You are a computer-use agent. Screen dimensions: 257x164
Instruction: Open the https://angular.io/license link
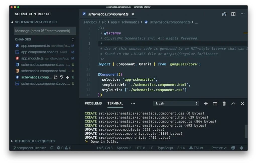[191, 54]
